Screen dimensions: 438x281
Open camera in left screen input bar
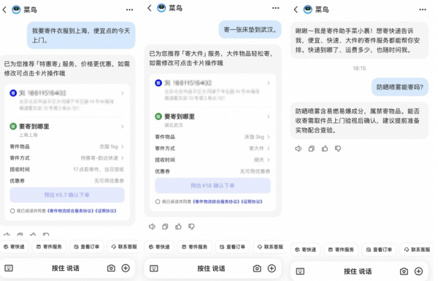(111, 268)
